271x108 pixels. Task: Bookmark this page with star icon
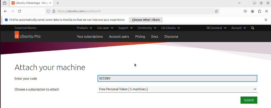tap(216, 11)
